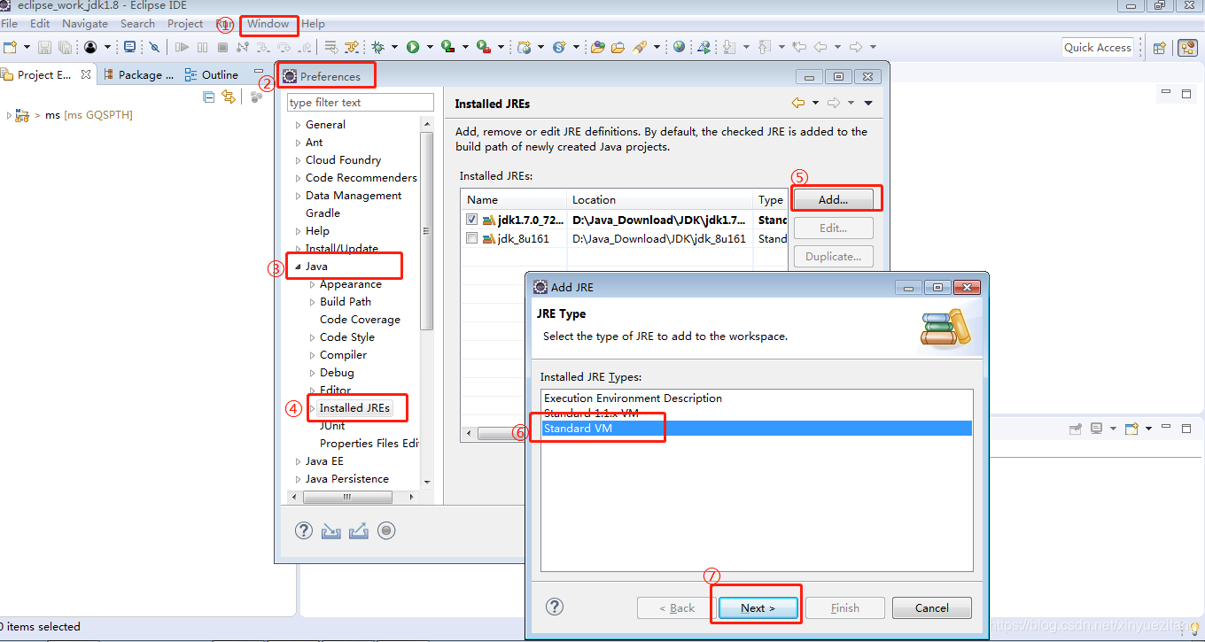Click the help icon in Add JRE dialog
Screen dimensions: 1205x642
[555, 607]
